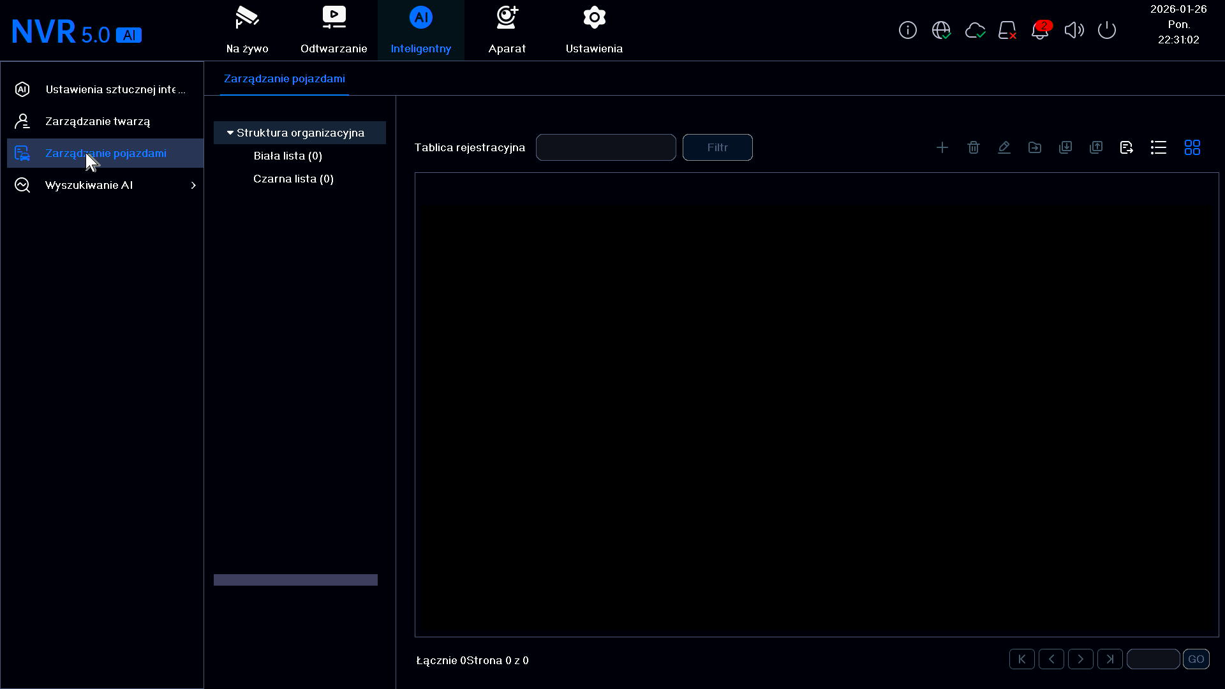Click the add plate plus icon
The height and width of the screenshot is (689, 1225).
point(942,147)
